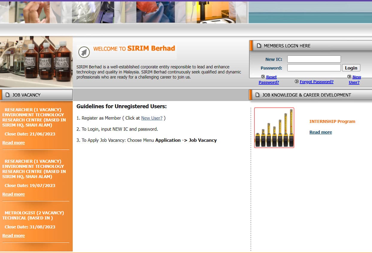Click the Welcome to SIRIM Berhad heading
Screen dimensions: 372x253
pyautogui.click(x=134, y=49)
